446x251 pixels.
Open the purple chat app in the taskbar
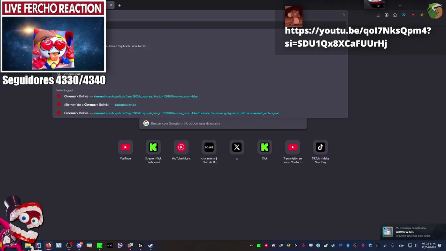120,245
